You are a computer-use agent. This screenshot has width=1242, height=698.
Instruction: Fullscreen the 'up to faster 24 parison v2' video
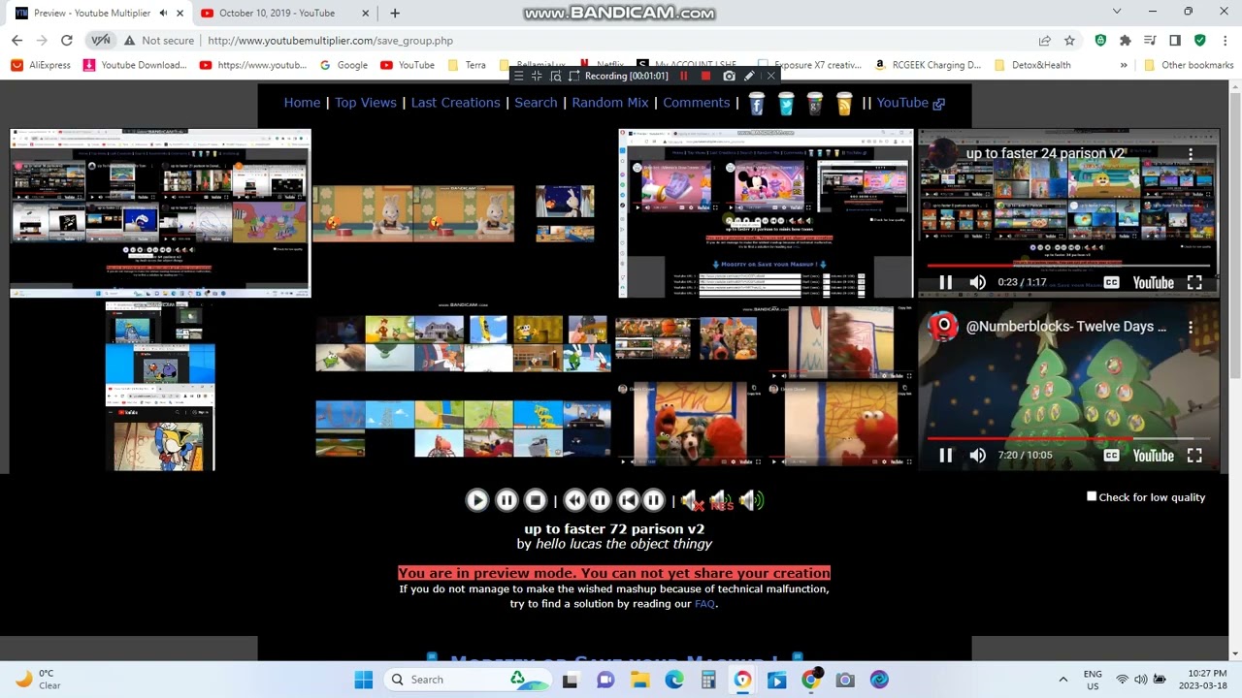1194,282
